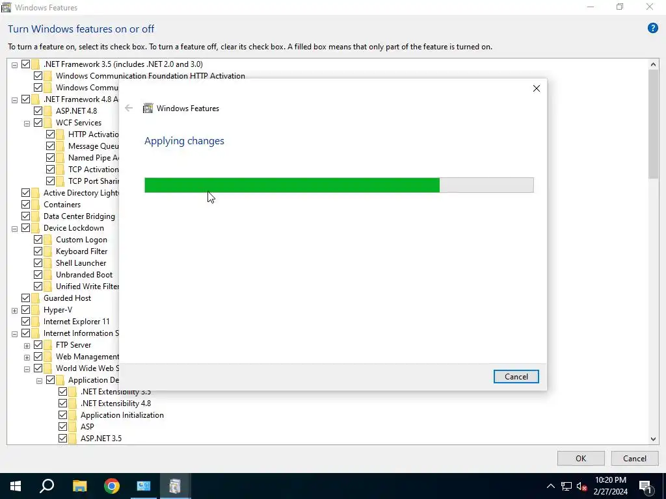Collapse Internet Information Services node
Image resolution: width=666 pixels, height=499 pixels.
coord(14,334)
